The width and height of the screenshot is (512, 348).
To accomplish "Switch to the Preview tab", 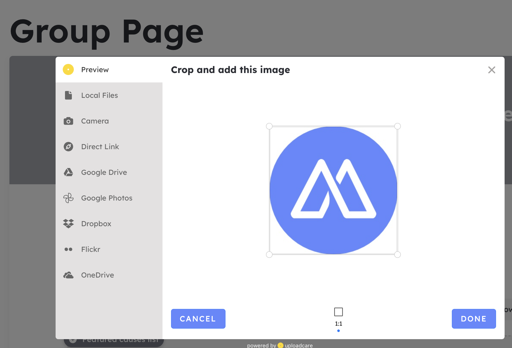I will point(109,70).
